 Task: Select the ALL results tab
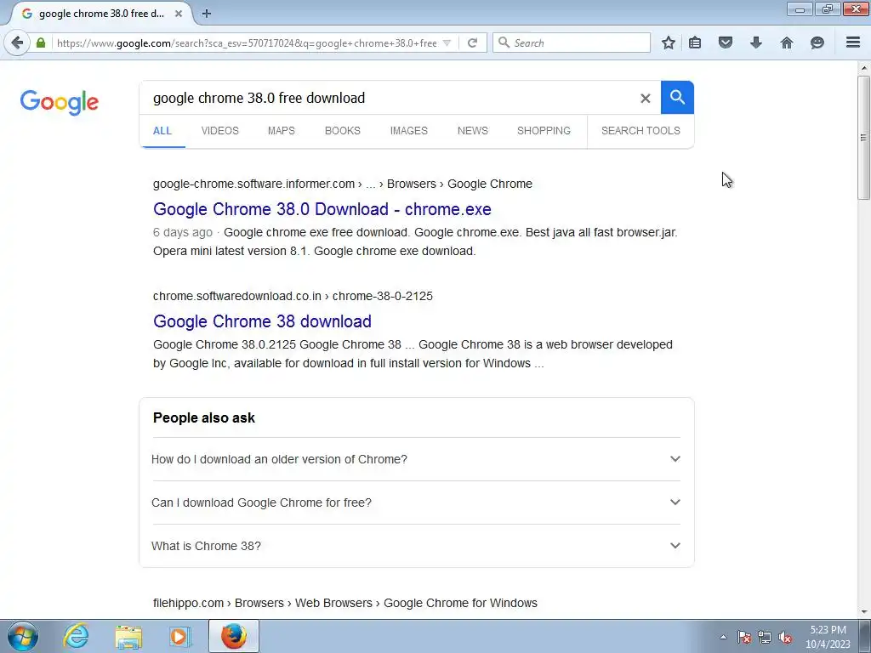162,130
